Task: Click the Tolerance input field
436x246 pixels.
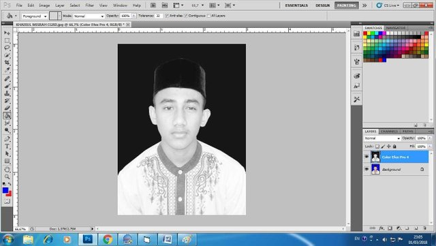Action: [159, 16]
